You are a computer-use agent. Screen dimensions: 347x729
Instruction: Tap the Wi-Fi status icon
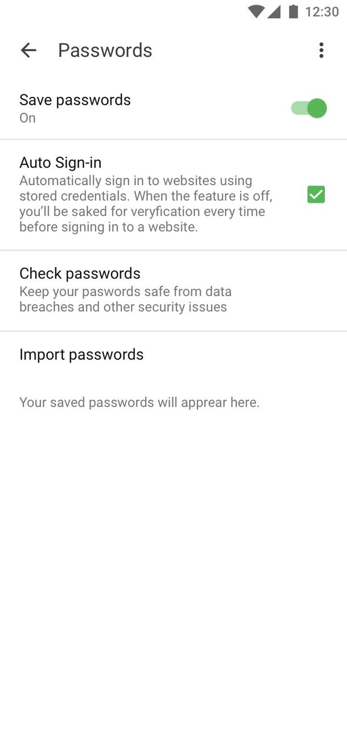[257, 11]
